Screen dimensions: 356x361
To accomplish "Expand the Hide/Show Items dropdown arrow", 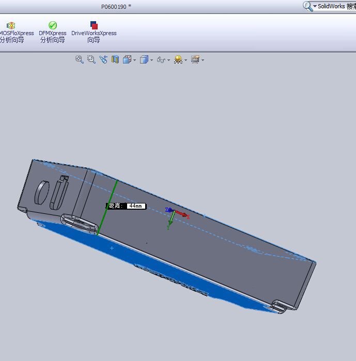I will coord(168,60).
